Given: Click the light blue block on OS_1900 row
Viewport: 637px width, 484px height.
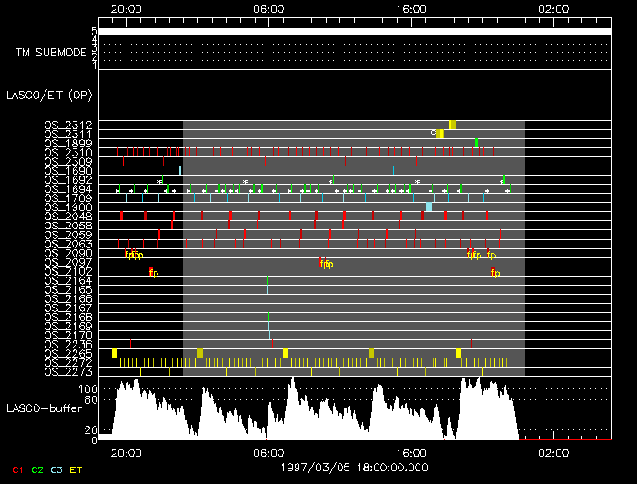Looking at the screenshot, I should point(429,207).
